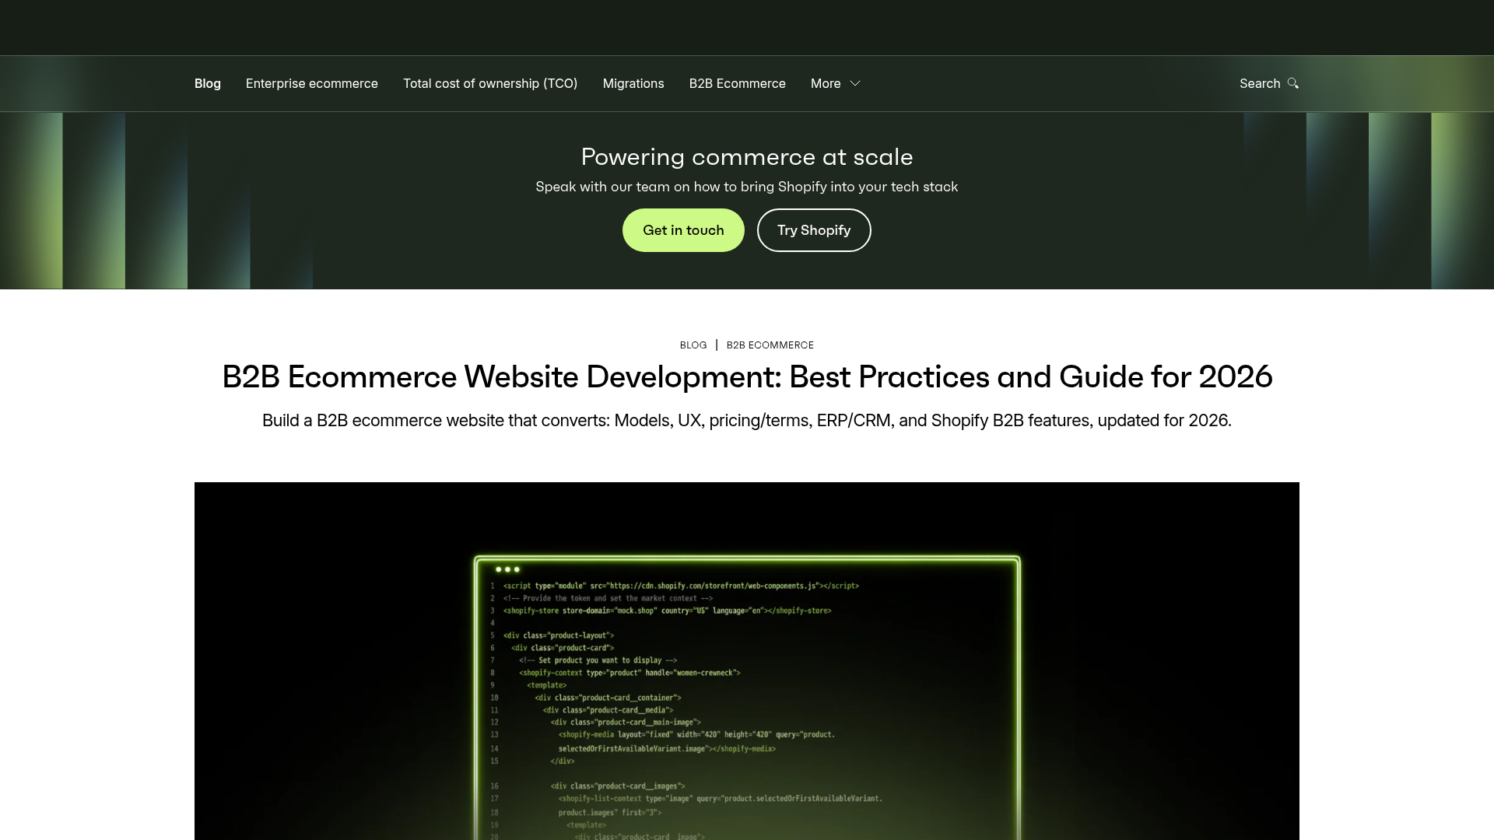
Task: Open Enterprise ecommerce section
Action: (x=312, y=83)
